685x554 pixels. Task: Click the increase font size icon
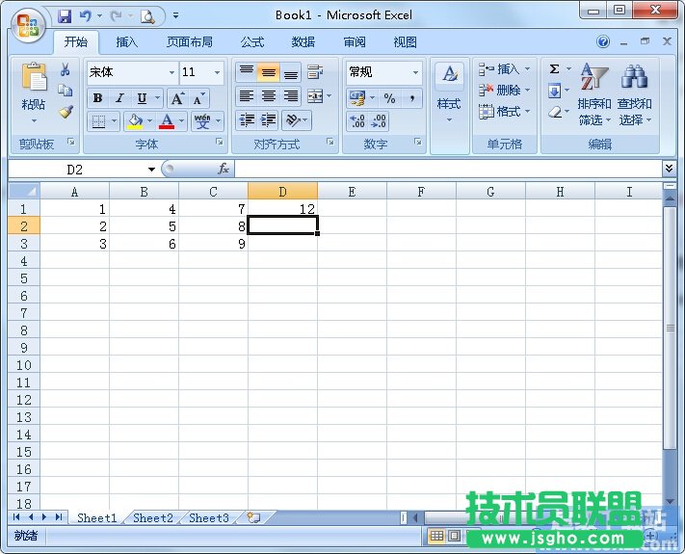(177, 98)
